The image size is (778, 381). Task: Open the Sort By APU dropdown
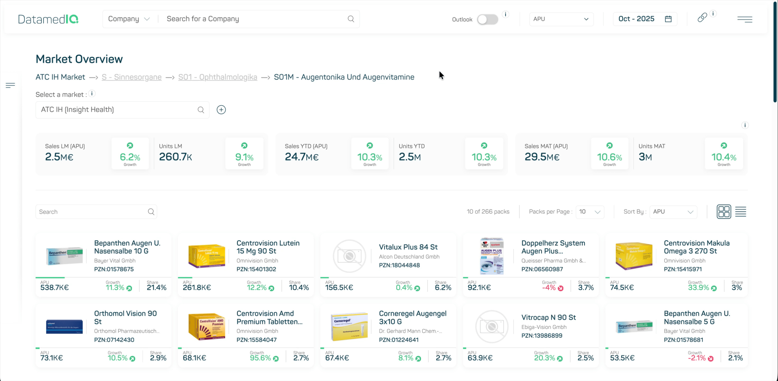pyautogui.click(x=673, y=212)
